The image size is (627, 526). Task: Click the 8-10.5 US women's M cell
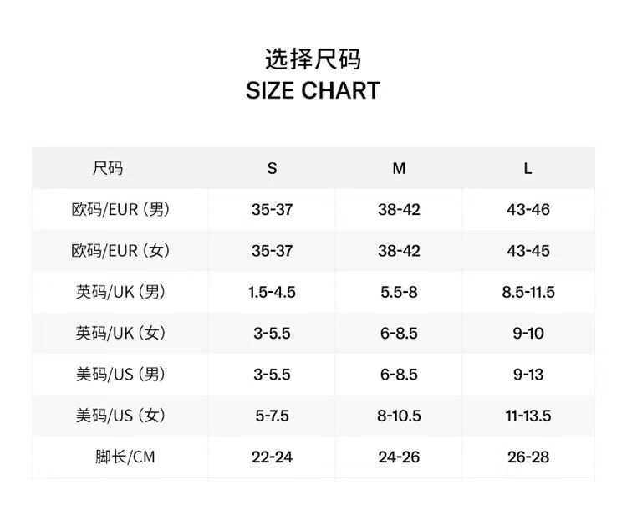point(399,415)
